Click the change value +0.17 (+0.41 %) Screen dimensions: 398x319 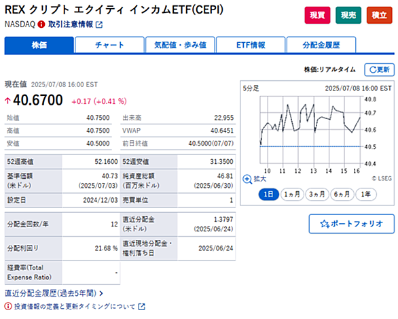[x=99, y=101]
